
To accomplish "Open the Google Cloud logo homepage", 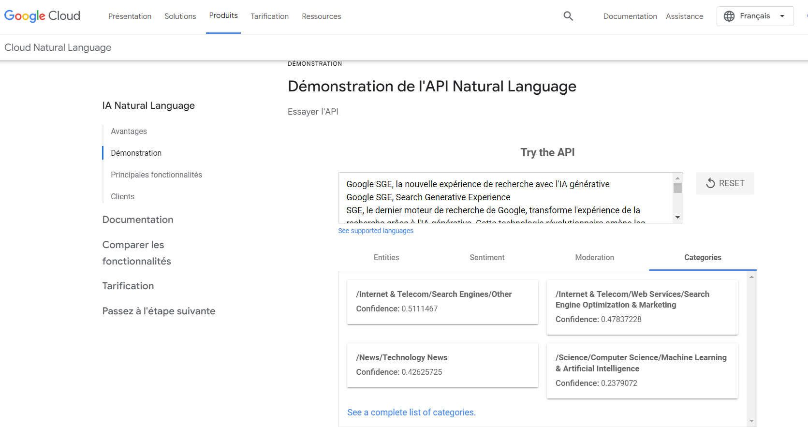I will click(42, 16).
